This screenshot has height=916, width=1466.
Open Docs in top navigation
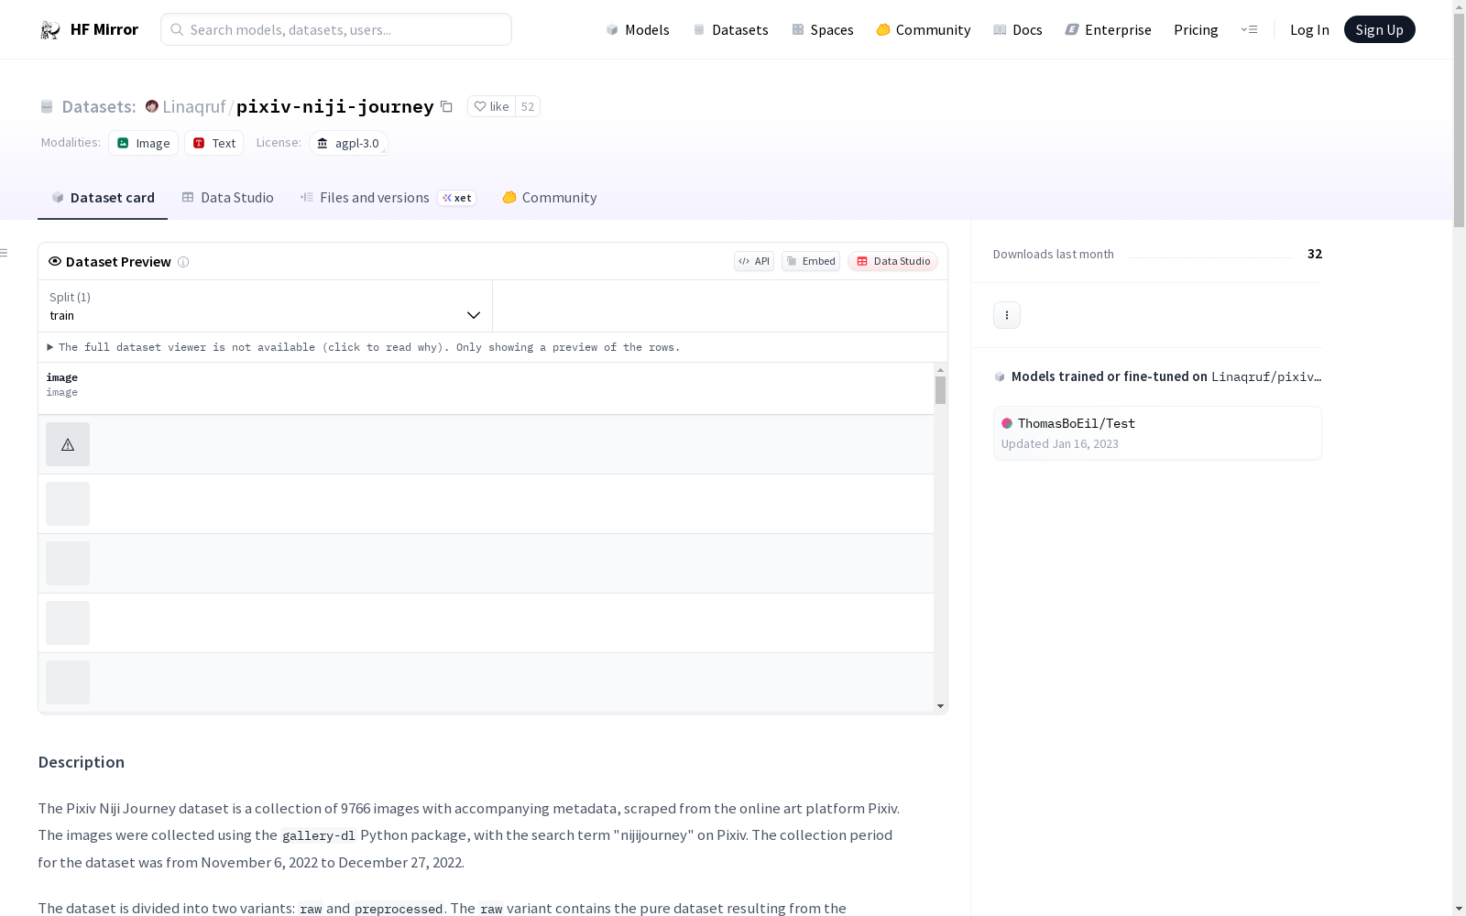1018,29
